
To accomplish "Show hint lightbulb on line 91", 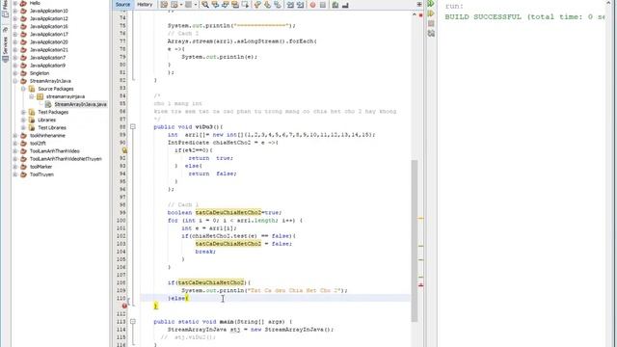I will pyautogui.click(x=124, y=150).
